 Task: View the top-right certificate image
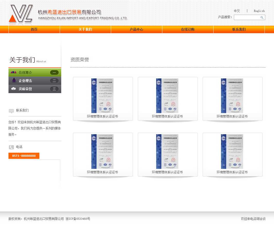click(x=232, y=96)
